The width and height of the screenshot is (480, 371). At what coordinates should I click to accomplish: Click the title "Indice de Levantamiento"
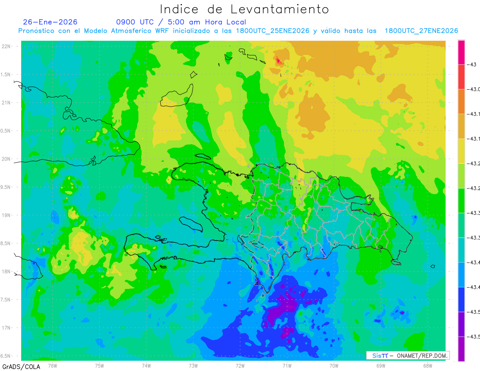pos(244,9)
